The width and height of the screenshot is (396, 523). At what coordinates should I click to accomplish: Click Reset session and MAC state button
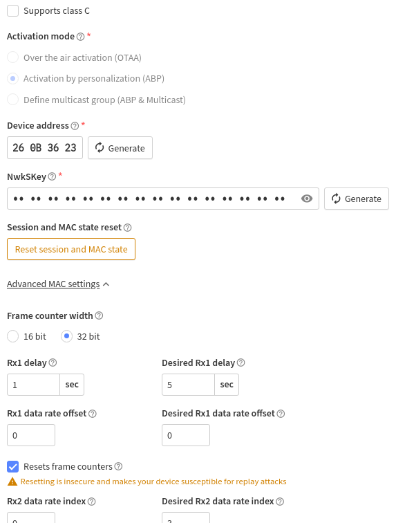71,249
